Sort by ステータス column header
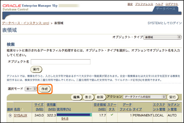The height and width of the screenshot is (123, 184). pos(112,107)
